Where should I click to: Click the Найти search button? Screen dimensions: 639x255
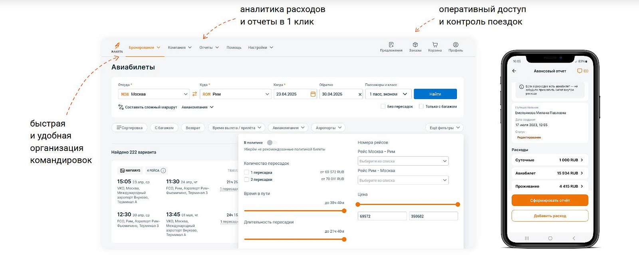(435, 94)
